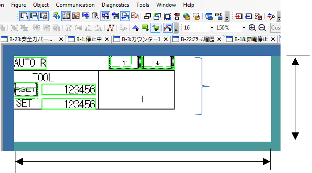312x173 pixels.
Task: Click the zoom out magnifier
Action: tap(262, 28)
